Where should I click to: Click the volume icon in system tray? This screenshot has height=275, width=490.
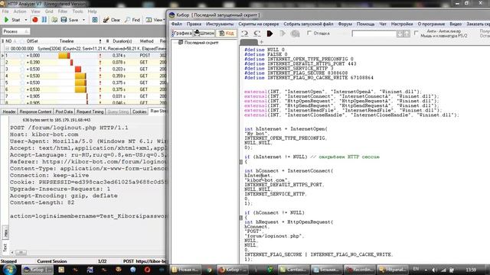[434, 270]
